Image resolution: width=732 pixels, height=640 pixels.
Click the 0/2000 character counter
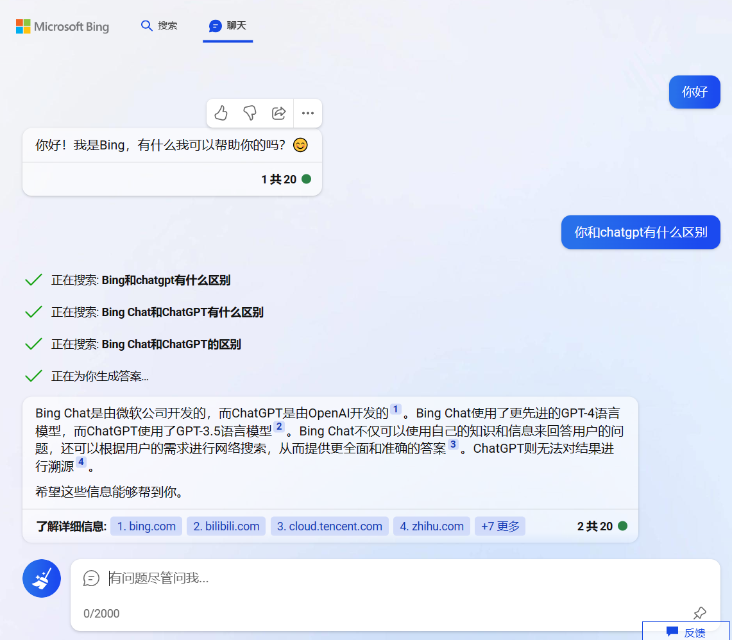[x=101, y=614]
